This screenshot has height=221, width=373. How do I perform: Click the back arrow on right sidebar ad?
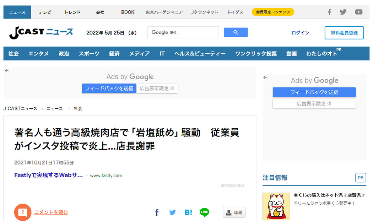pyautogui.click(x=265, y=77)
